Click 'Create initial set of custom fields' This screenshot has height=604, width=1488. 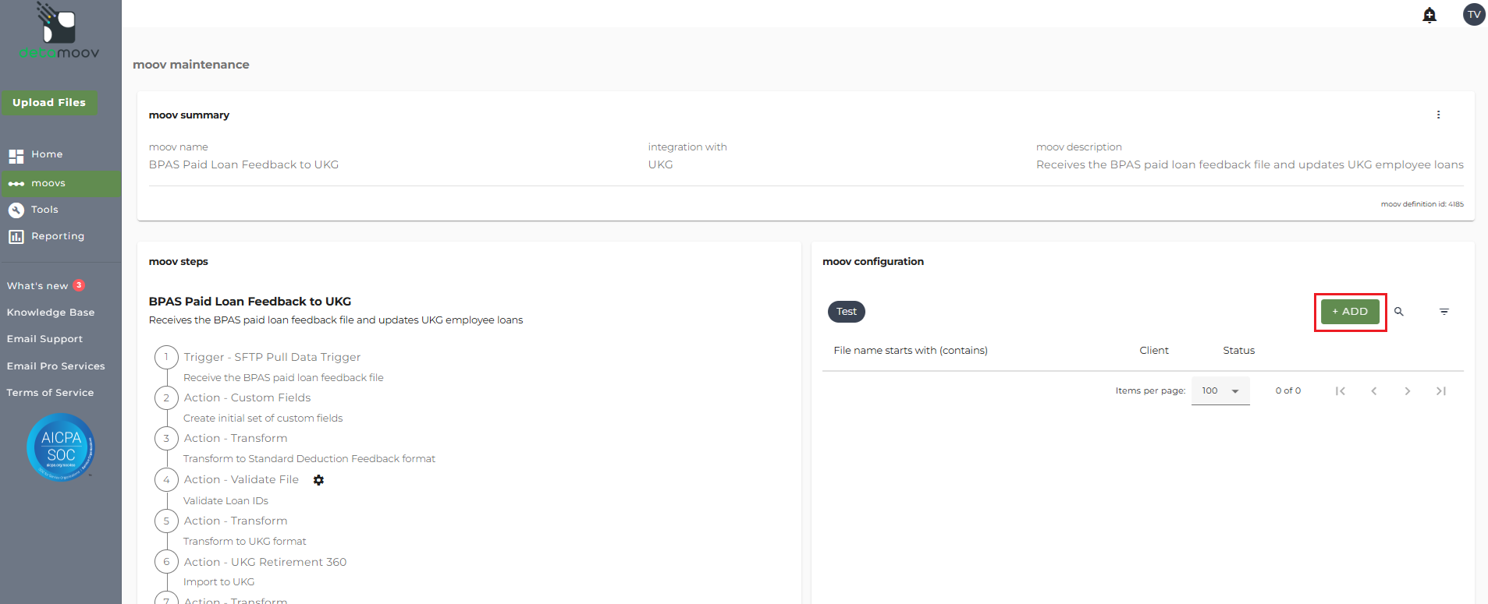pyautogui.click(x=263, y=419)
